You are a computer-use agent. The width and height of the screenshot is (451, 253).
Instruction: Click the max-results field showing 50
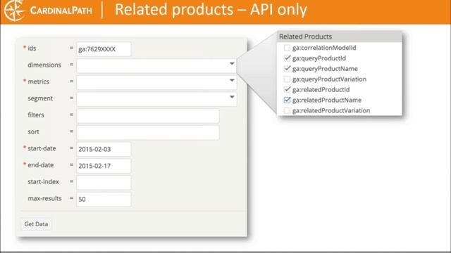[x=104, y=199]
